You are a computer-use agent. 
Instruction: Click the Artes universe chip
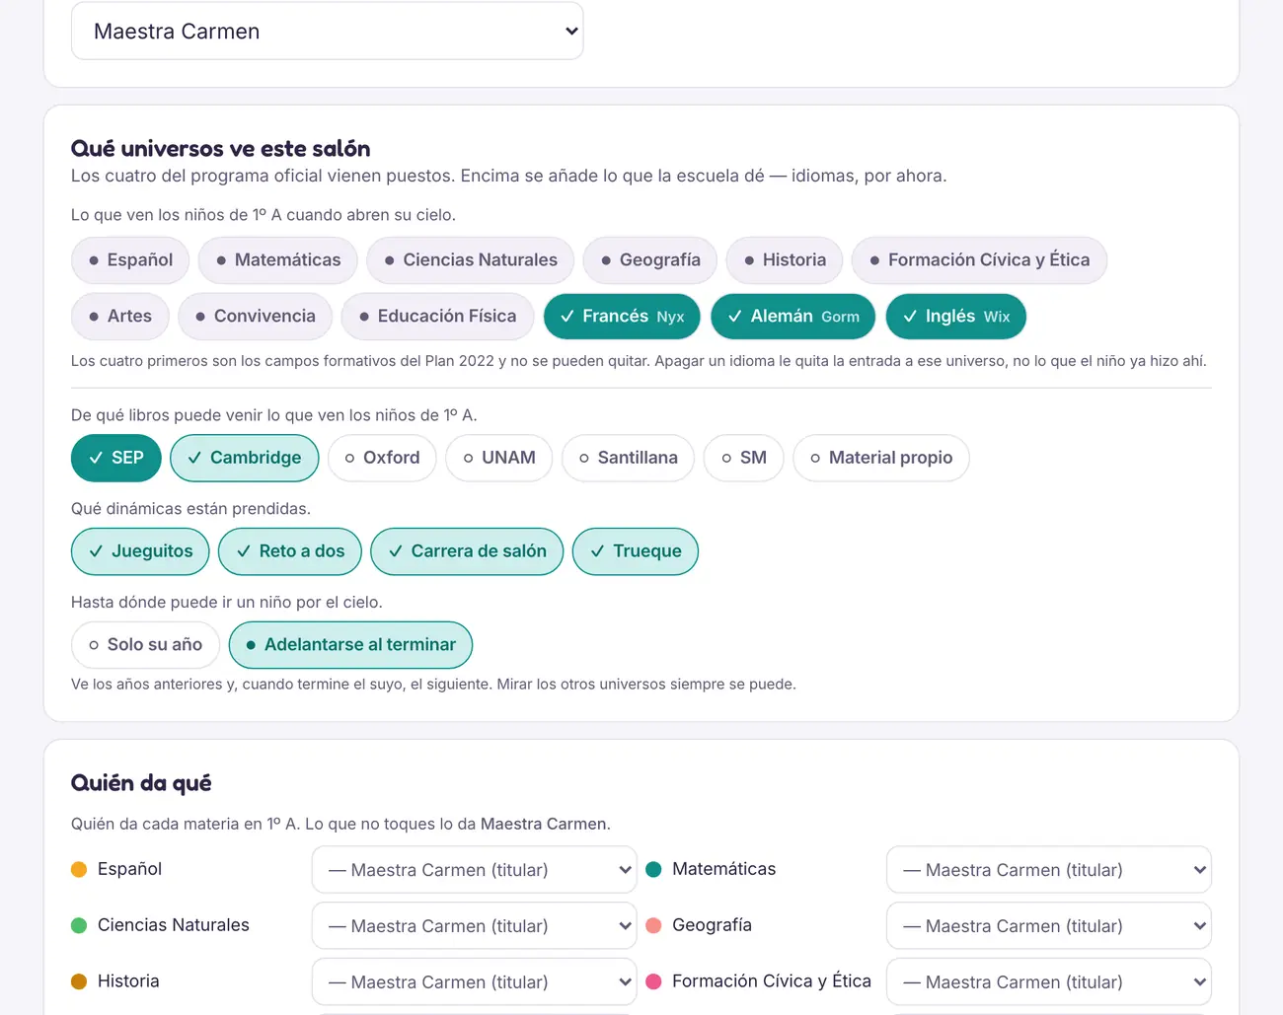120,317
